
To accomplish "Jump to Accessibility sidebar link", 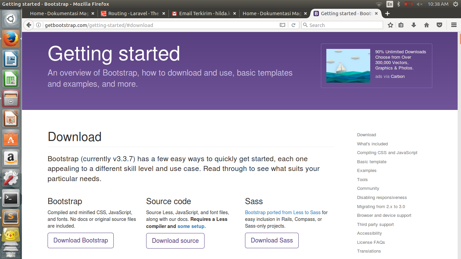I will tap(370, 233).
